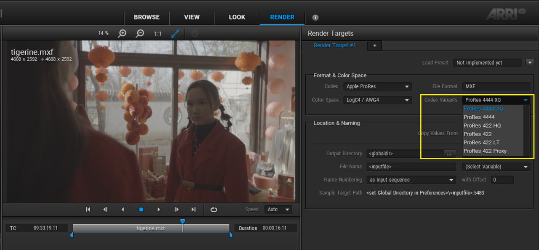Click the with Offset value field

point(502,180)
